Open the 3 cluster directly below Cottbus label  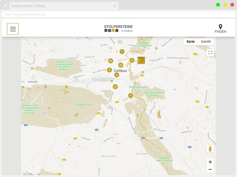(x=117, y=75)
